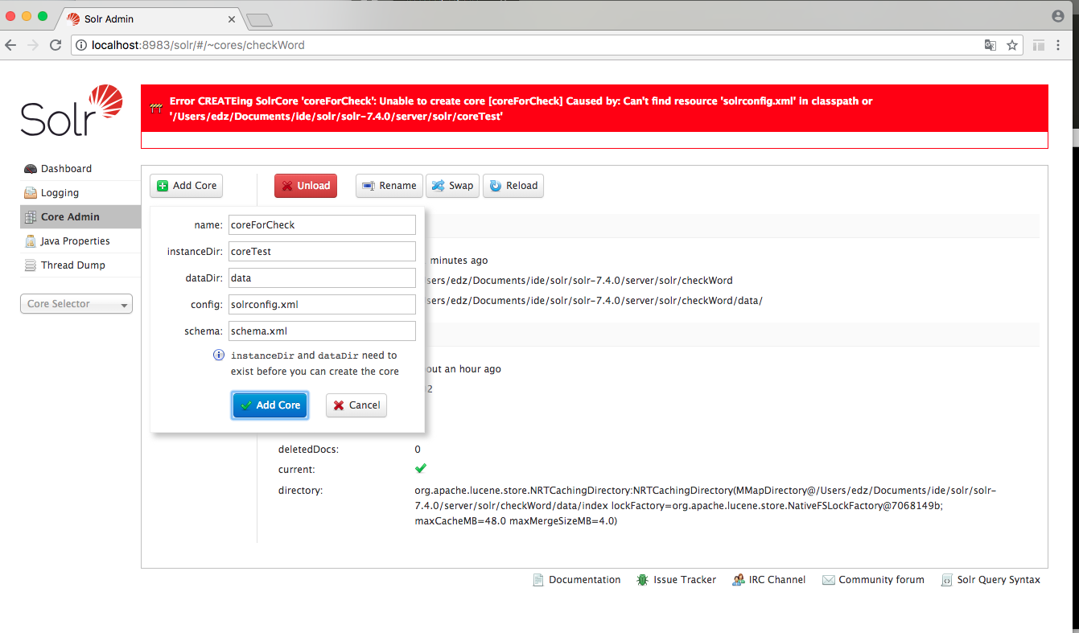Confirm with blue Add Core button
Viewport: 1079px width, 633px height.
[270, 405]
